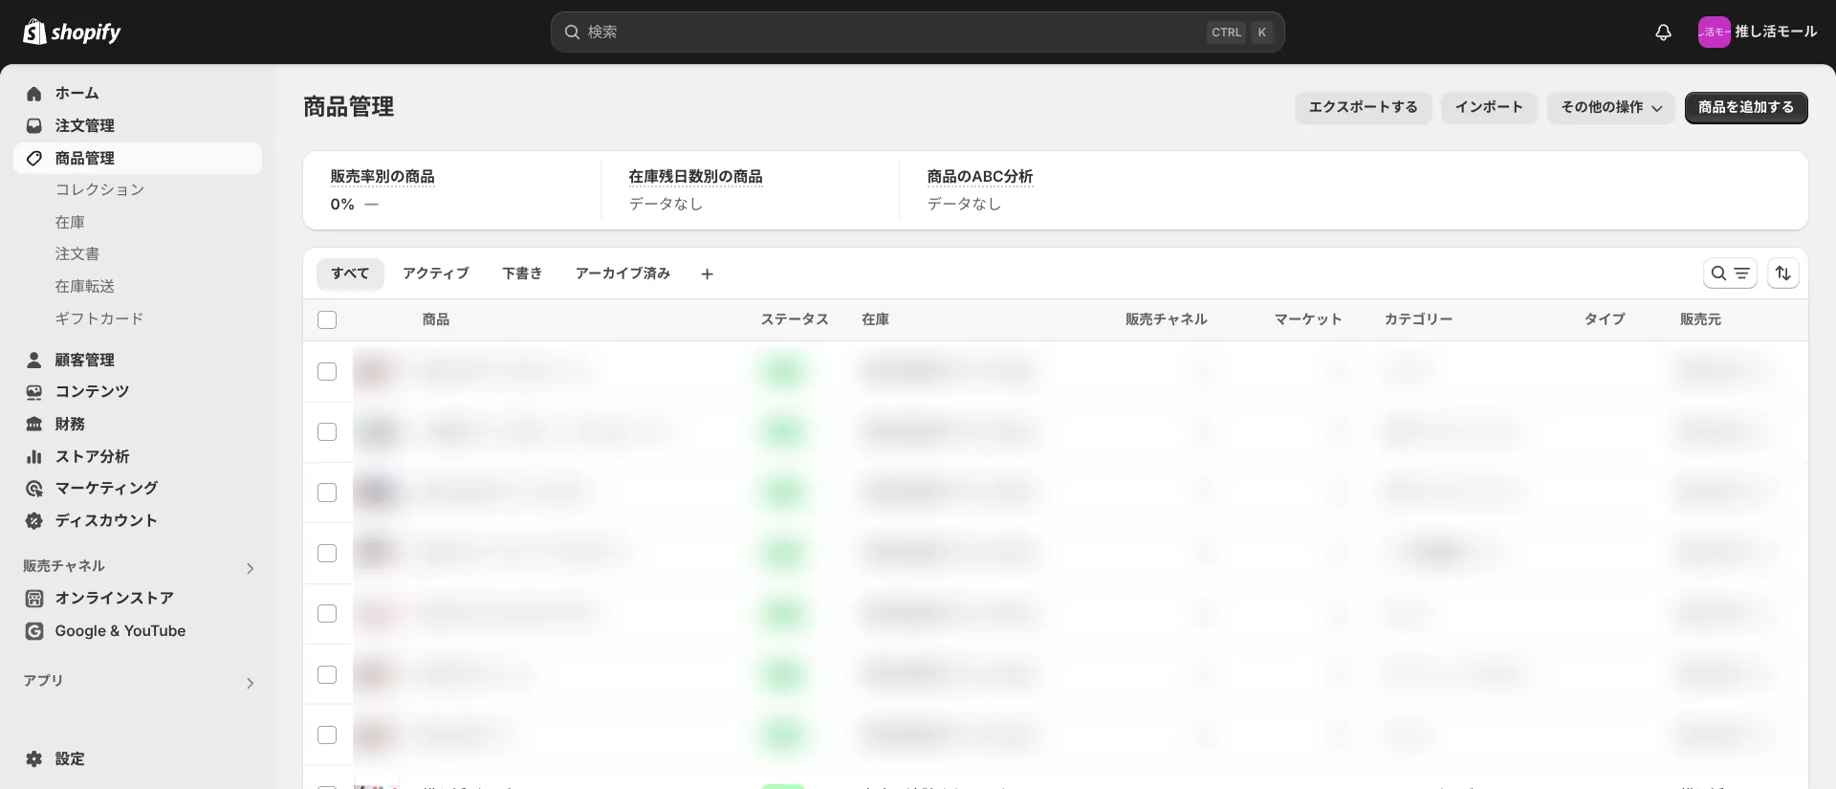Image resolution: width=1836 pixels, height=789 pixels.
Task: Open コレクション in the sidebar
Action: click(99, 189)
